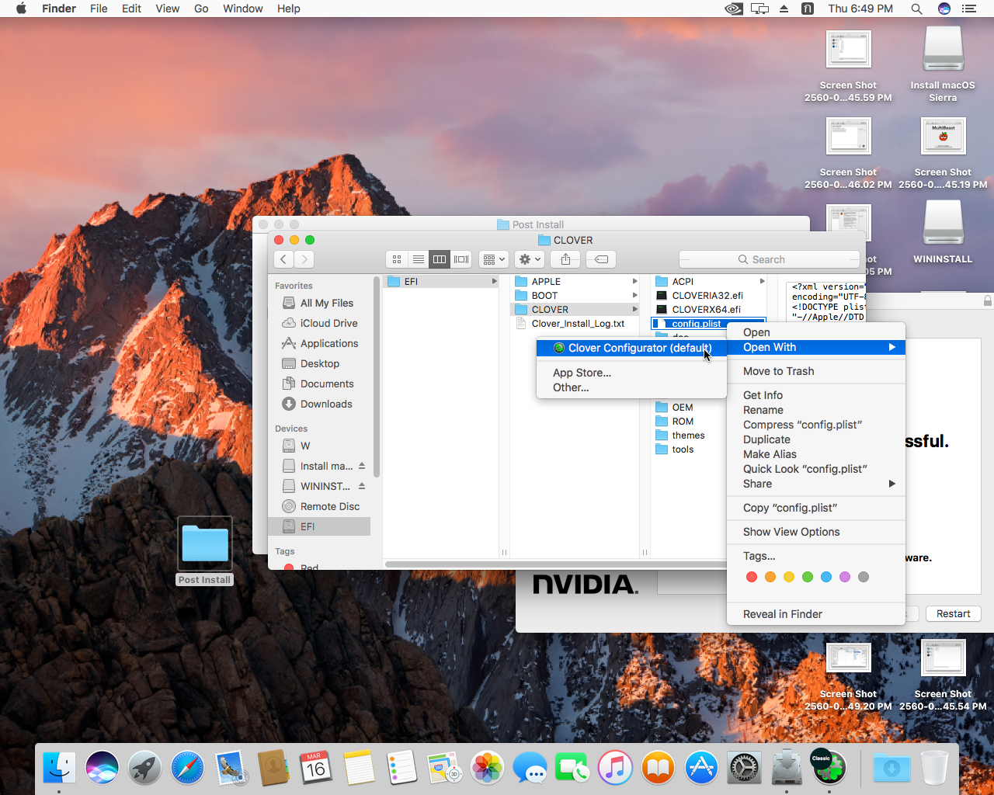994x795 pixels.
Task: Click the Edit Tags toolbar button
Action: (601, 259)
